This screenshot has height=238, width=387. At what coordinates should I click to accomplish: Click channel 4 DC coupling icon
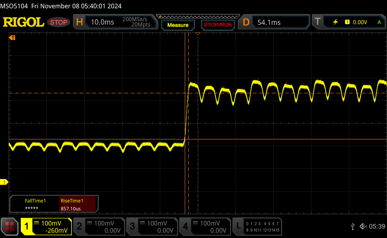[195, 223]
